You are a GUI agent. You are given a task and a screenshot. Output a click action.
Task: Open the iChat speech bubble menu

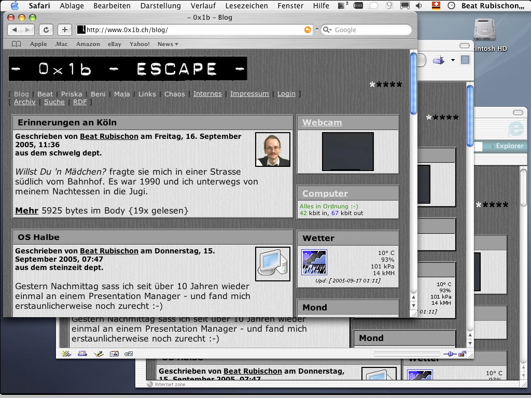[x=373, y=5]
